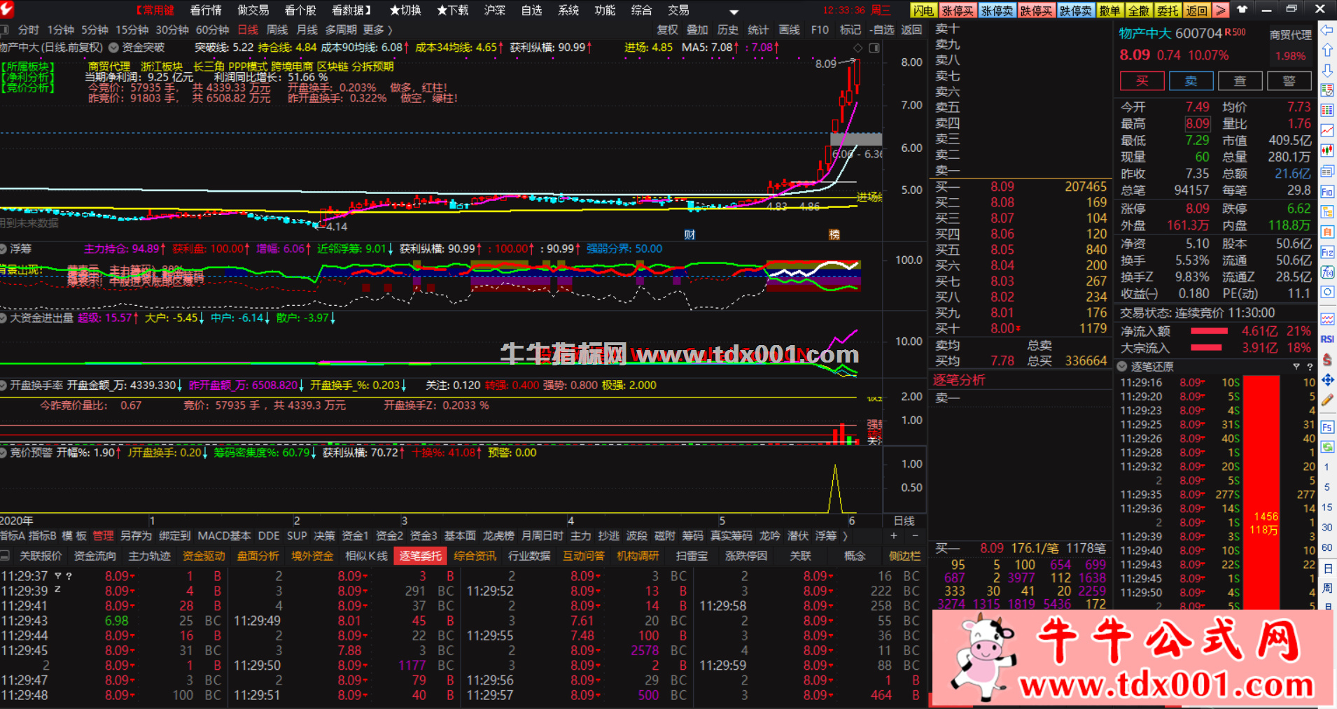Switch to 15分钟 period tab

132,29
